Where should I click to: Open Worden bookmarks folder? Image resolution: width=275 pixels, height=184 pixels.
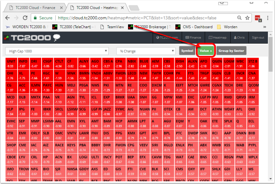coord(227,27)
